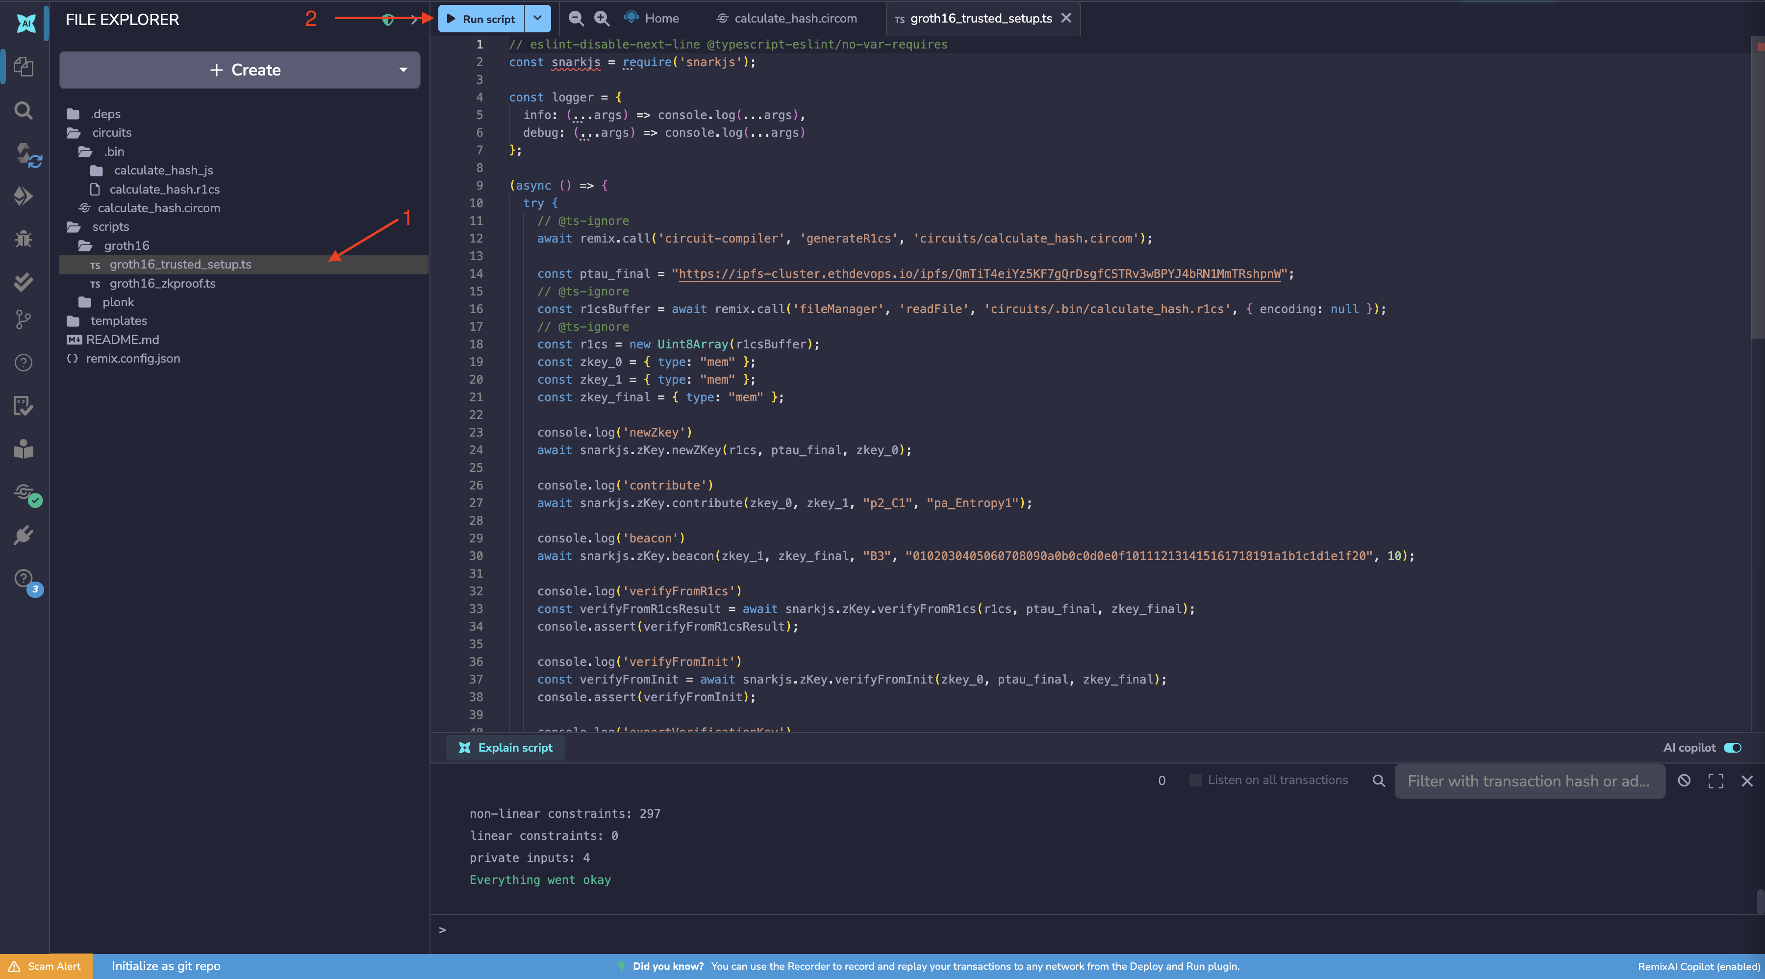
Task: Open the Git source control icon
Action: point(24,319)
